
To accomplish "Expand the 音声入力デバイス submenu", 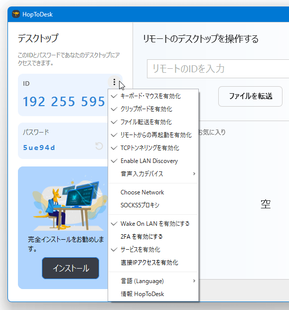I will tap(153, 173).
